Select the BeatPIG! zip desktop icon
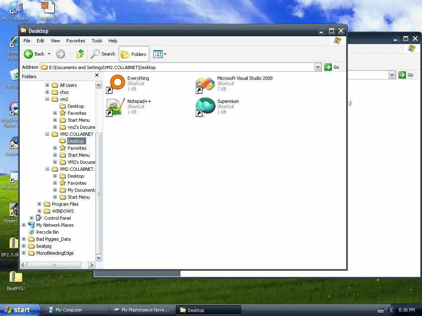 coord(16,281)
